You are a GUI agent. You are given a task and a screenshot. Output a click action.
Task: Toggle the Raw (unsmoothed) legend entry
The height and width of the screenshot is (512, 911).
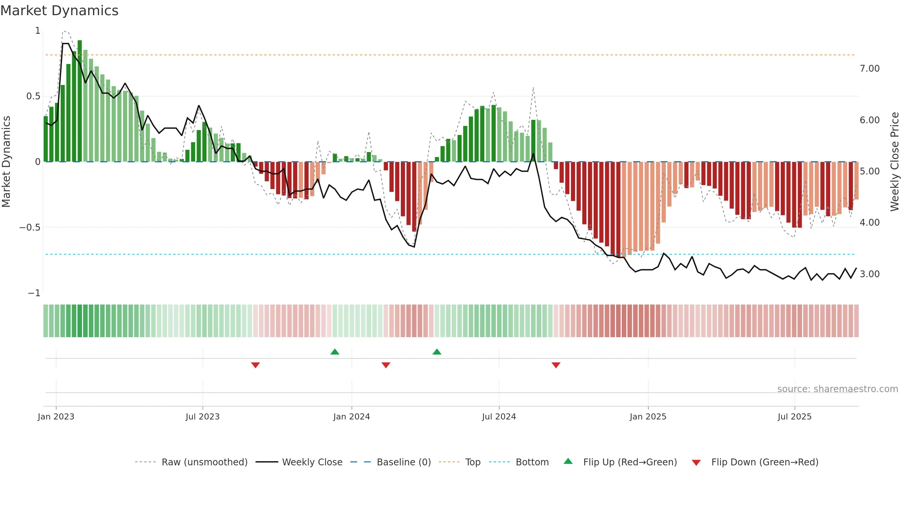point(191,462)
